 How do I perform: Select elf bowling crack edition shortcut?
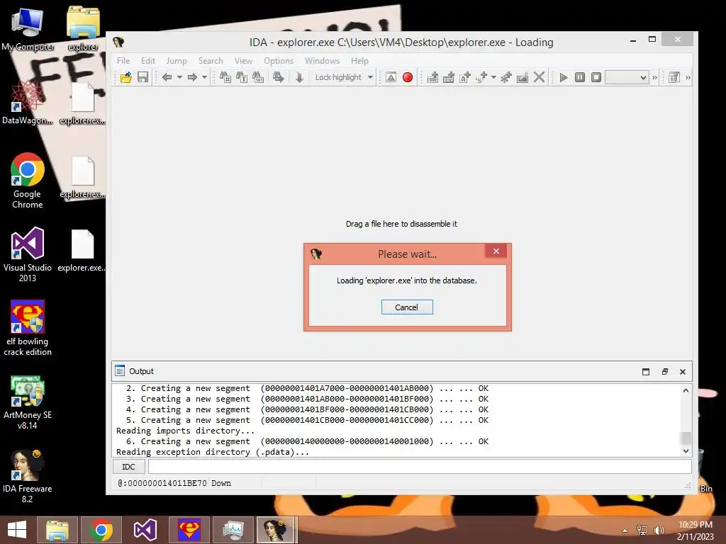[28, 328]
